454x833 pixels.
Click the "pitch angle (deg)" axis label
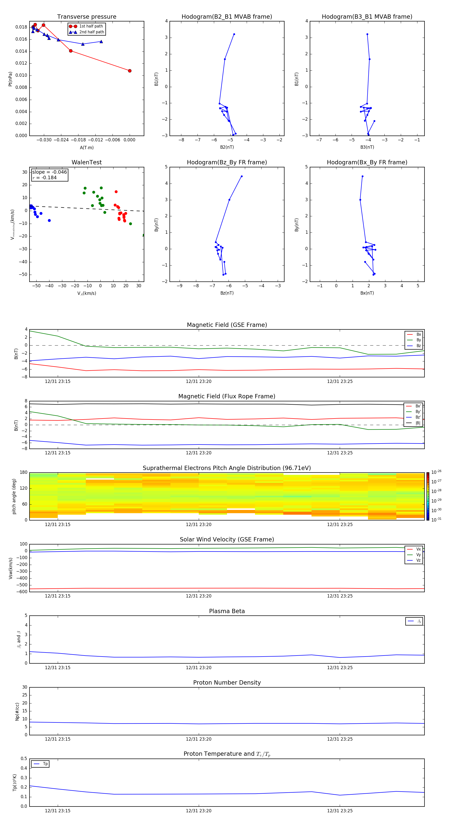[x=14, y=496]
